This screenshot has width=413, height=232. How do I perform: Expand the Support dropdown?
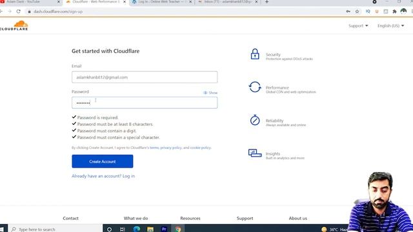tap(358, 26)
